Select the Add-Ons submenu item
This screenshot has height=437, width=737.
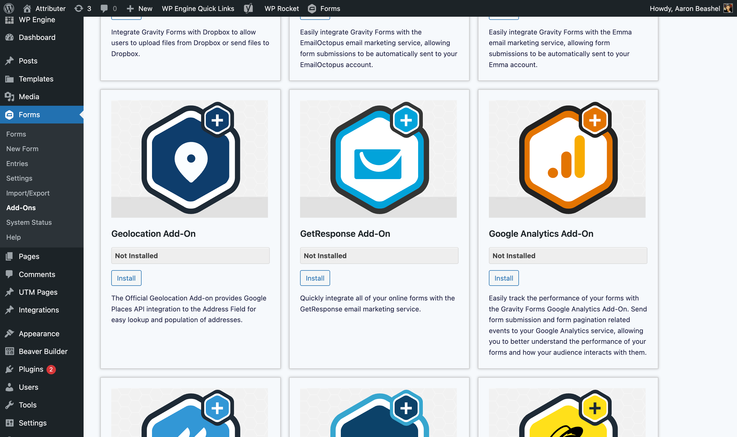point(21,208)
